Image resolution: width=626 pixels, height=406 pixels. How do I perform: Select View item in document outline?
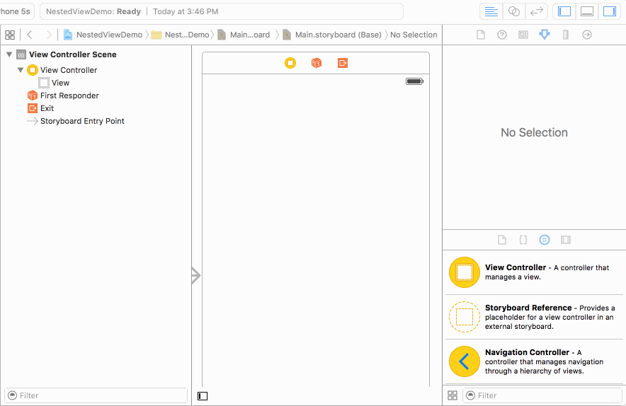tap(55, 83)
